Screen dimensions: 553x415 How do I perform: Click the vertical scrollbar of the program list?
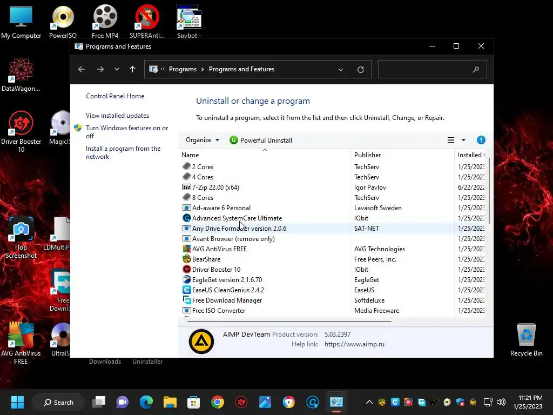489,191
